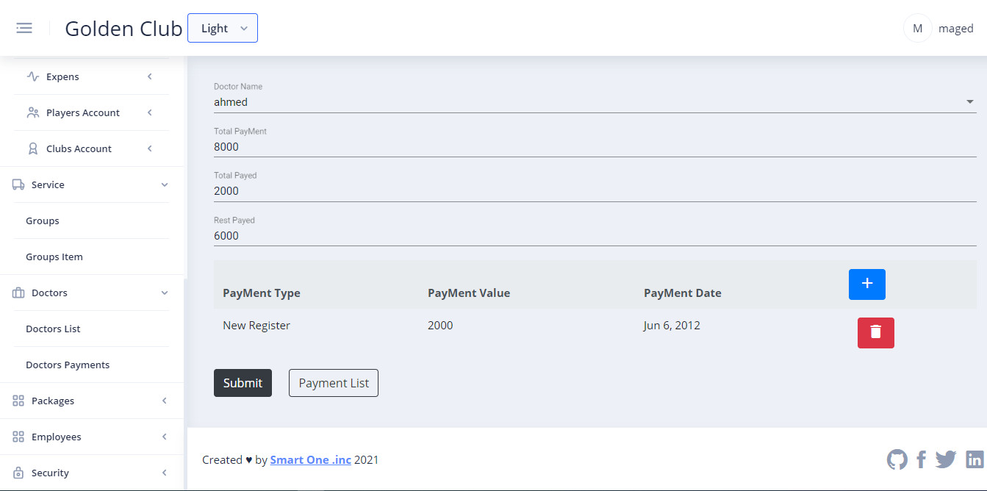Click the PayMent Date column header

[683, 293]
